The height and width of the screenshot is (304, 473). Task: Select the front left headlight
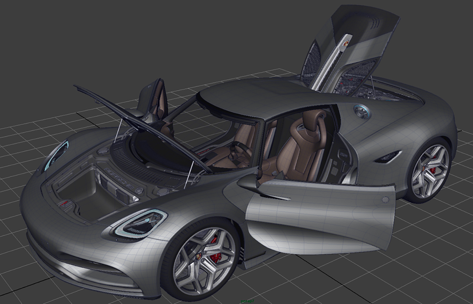(140, 224)
